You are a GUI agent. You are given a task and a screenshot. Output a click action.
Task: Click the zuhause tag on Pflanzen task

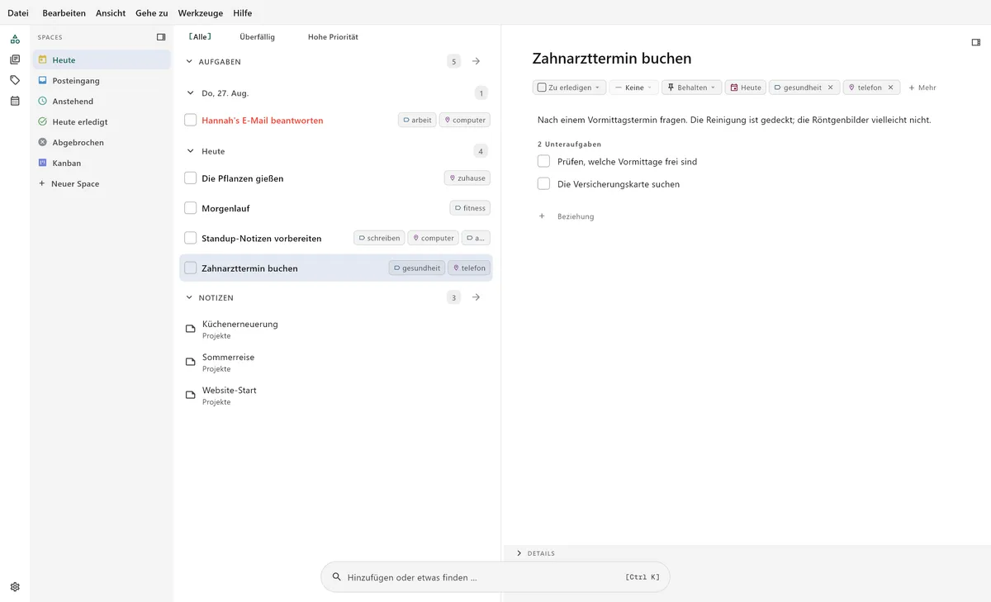coord(467,178)
